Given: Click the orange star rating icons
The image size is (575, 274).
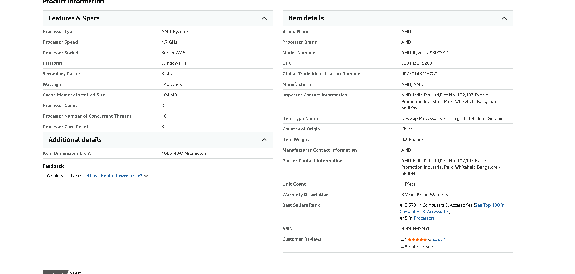Looking at the screenshot, I should tap(417, 240).
